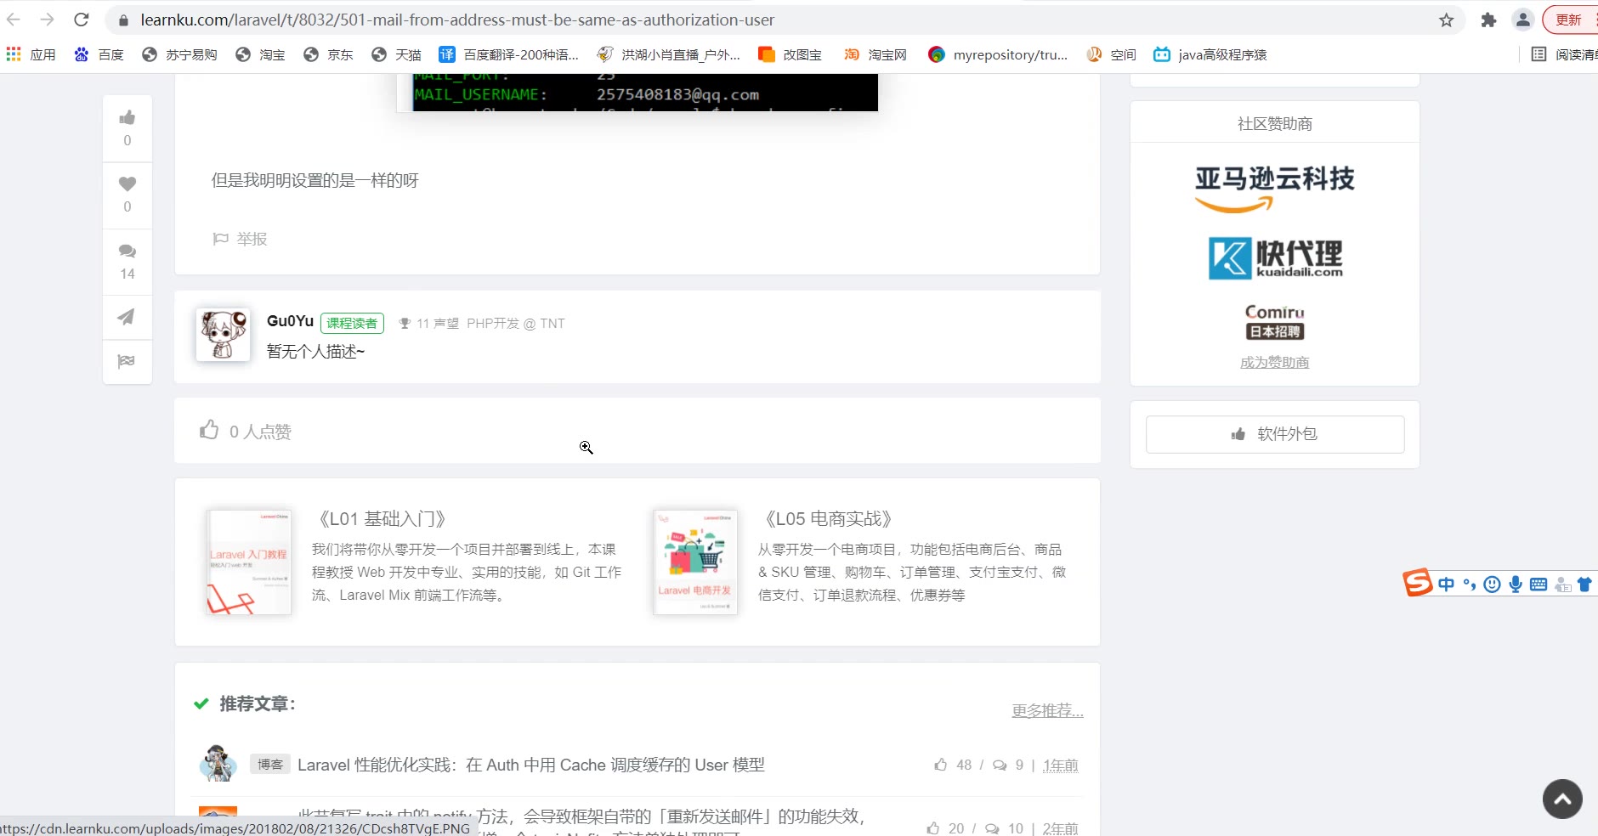Click the Sogou microphone voice input icon
Viewport: 1598px width, 836px height.
[x=1515, y=584]
